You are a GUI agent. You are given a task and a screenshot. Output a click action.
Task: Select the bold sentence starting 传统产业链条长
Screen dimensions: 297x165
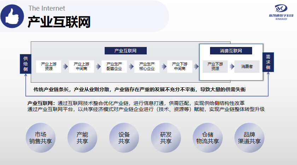(x=140, y=89)
